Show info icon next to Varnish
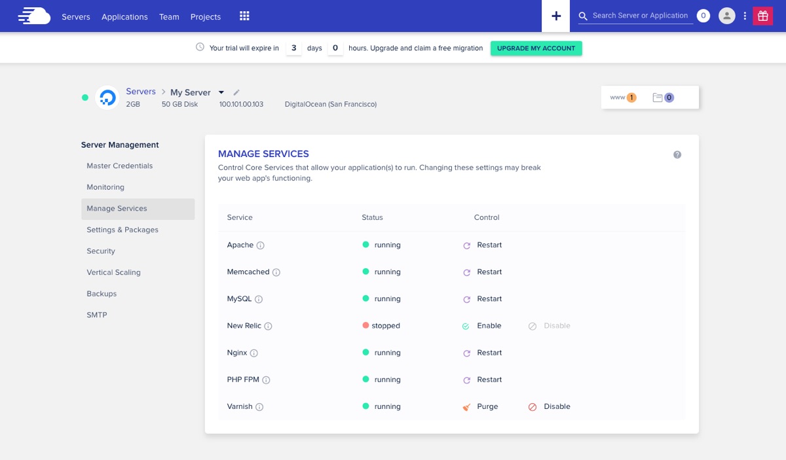Image resolution: width=786 pixels, height=460 pixels. [259, 407]
